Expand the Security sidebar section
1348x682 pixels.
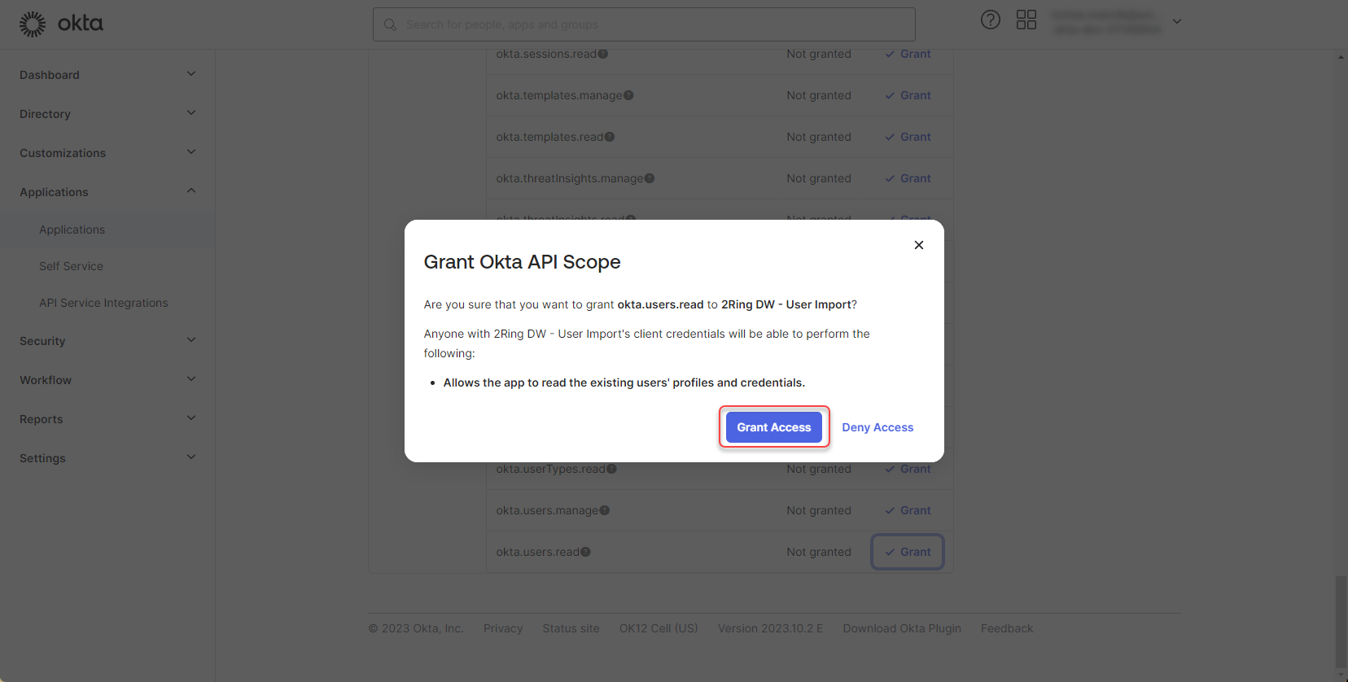(191, 340)
